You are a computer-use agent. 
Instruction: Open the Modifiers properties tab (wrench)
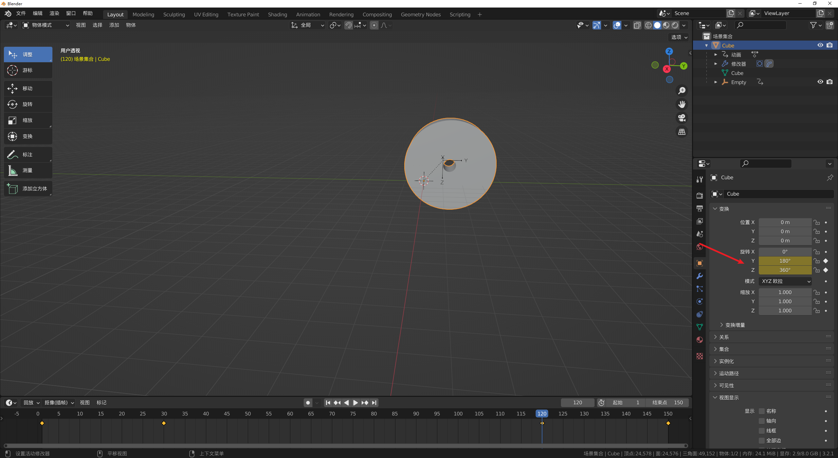[700, 276]
